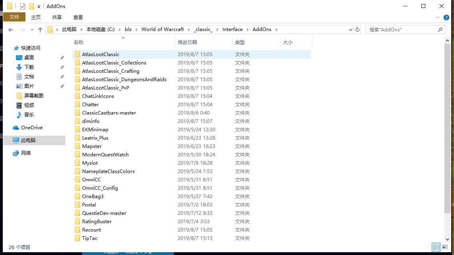Navigate to 此电脑 in the address bar
Screen dimensions: 454x255
69,29
